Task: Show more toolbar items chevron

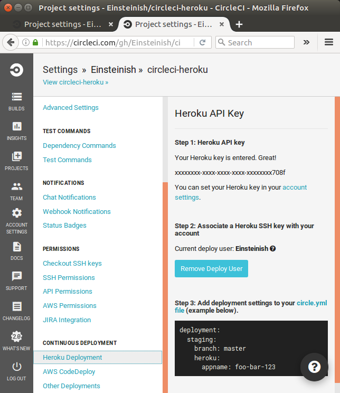Action: [x=306, y=42]
